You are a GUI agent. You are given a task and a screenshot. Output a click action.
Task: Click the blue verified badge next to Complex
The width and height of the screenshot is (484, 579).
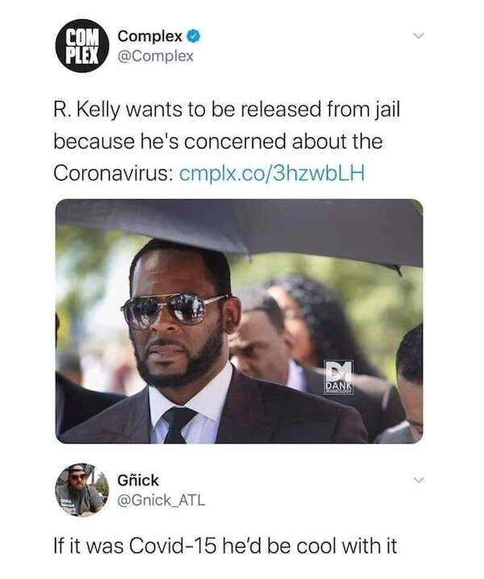(194, 36)
